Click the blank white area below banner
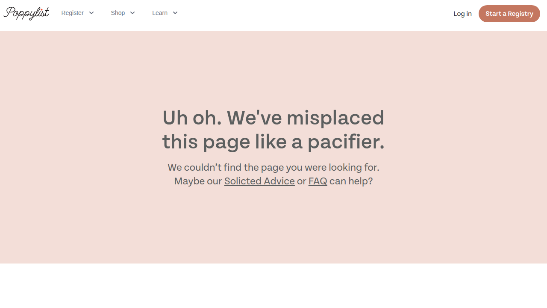 coord(273,286)
